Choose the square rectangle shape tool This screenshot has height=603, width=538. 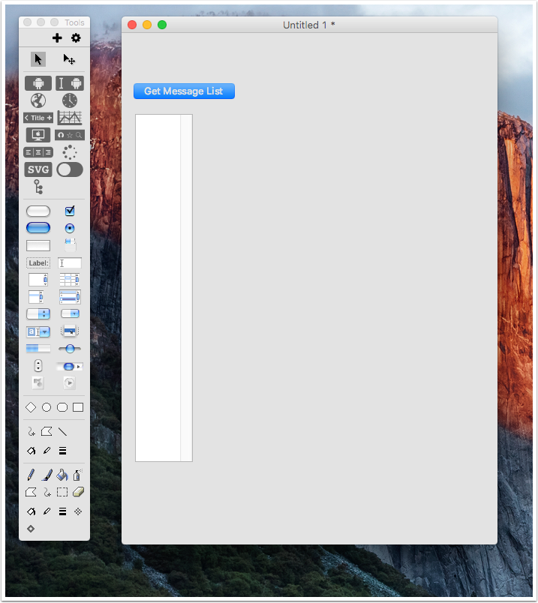coord(78,407)
